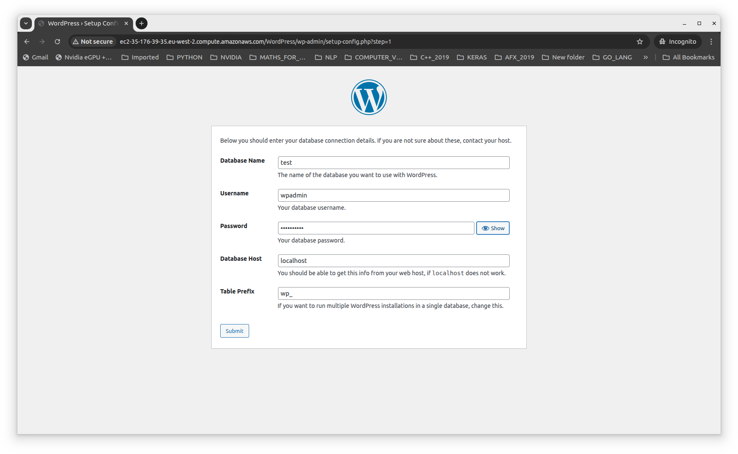Open tab search dropdown arrow
Screen dimensions: 738x454
tap(26, 23)
